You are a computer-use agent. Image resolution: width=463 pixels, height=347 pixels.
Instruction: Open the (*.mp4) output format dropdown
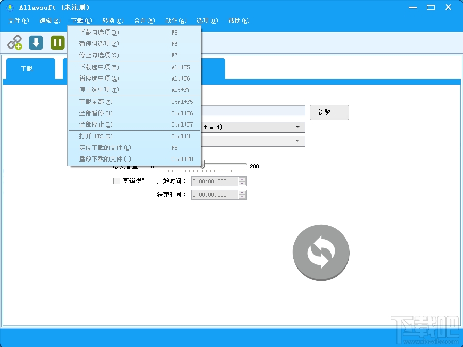coord(297,127)
